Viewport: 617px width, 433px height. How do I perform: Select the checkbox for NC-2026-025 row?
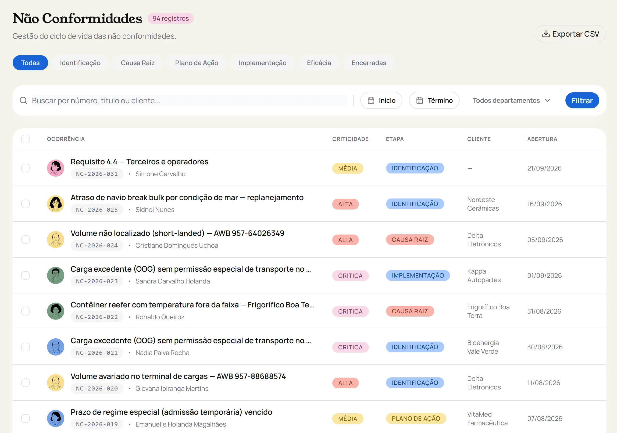coord(26,204)
